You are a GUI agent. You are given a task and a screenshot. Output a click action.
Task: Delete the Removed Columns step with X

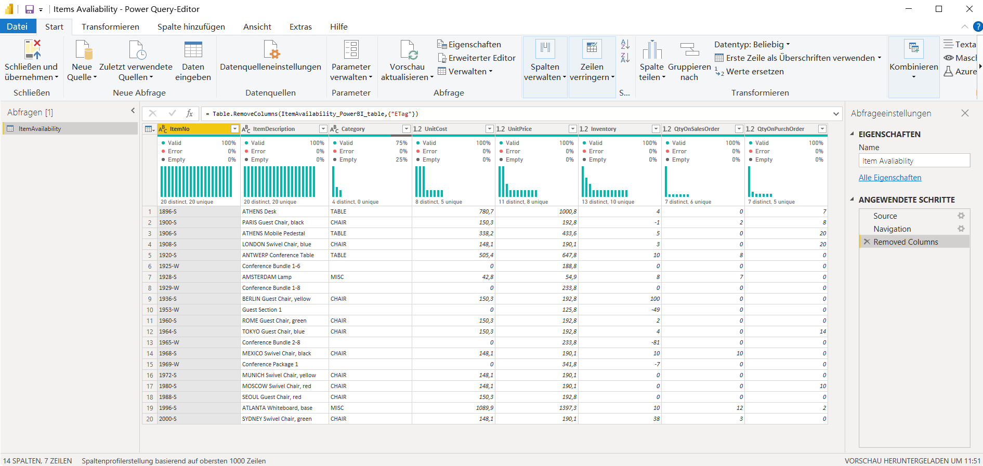[867, 242]
